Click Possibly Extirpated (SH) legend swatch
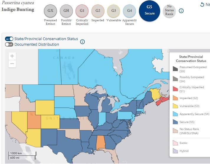This screenshot has width=210, height=164. pyautogui.click(x=175, y=79)
